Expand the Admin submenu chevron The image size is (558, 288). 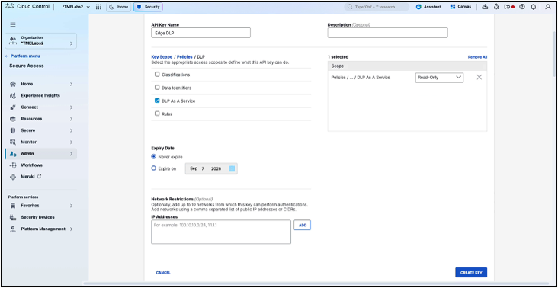point(71,154)
